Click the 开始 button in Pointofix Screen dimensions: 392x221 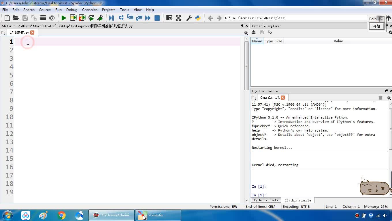coord(376,26)
